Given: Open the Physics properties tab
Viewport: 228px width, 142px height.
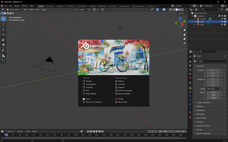Looking at the screenshot, I should click(x=190, y=100).
